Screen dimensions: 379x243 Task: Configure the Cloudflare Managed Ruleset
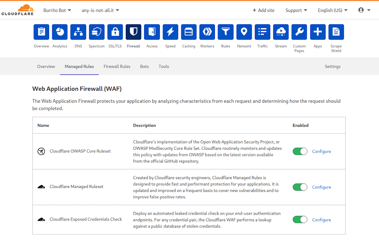pos(322,187)
